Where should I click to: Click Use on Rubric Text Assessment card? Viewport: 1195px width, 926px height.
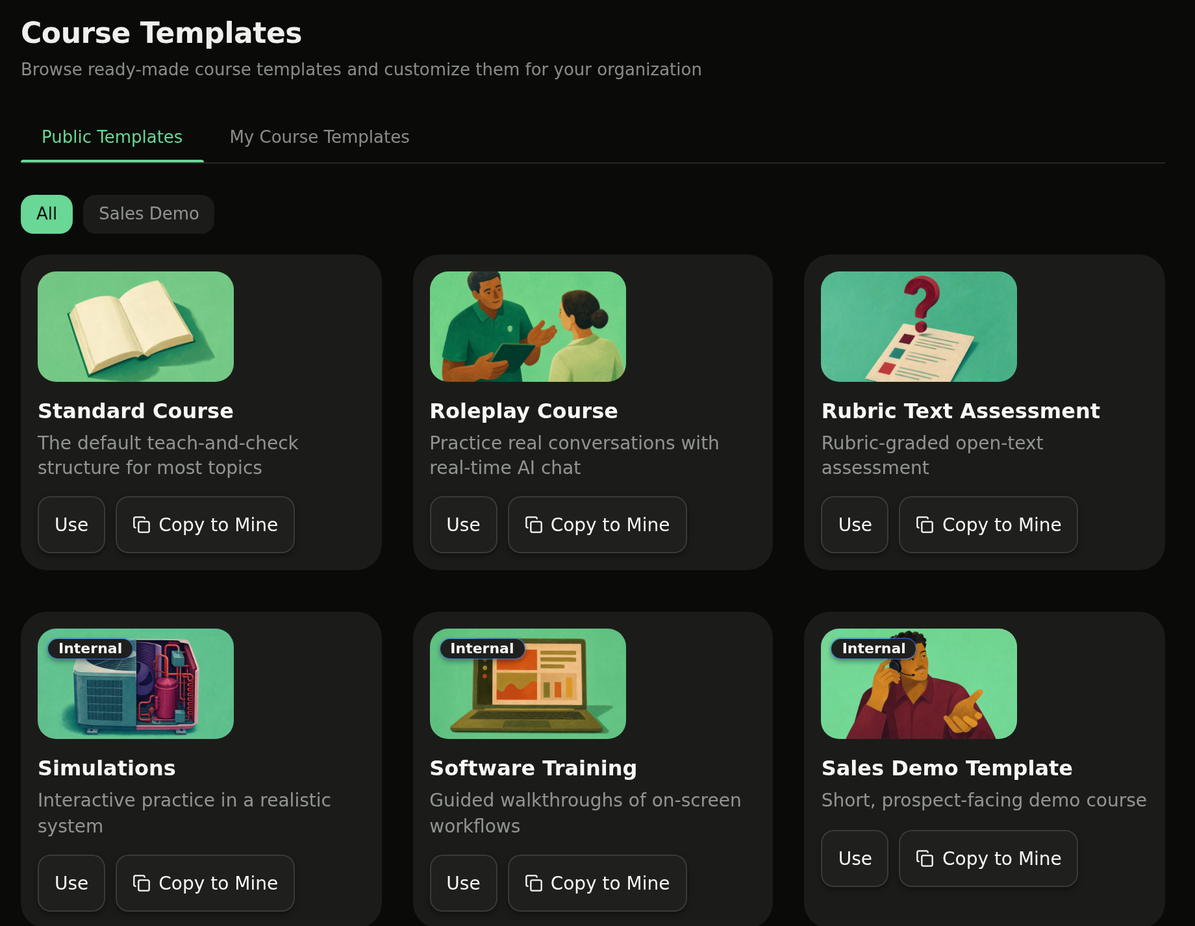[x=855, y=525]
